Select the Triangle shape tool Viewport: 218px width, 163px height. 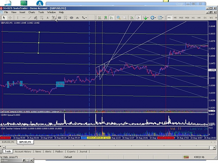[77, 18]
